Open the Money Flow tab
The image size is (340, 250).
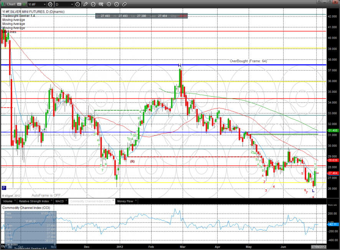pyautogui.click(x=125, y=201)
